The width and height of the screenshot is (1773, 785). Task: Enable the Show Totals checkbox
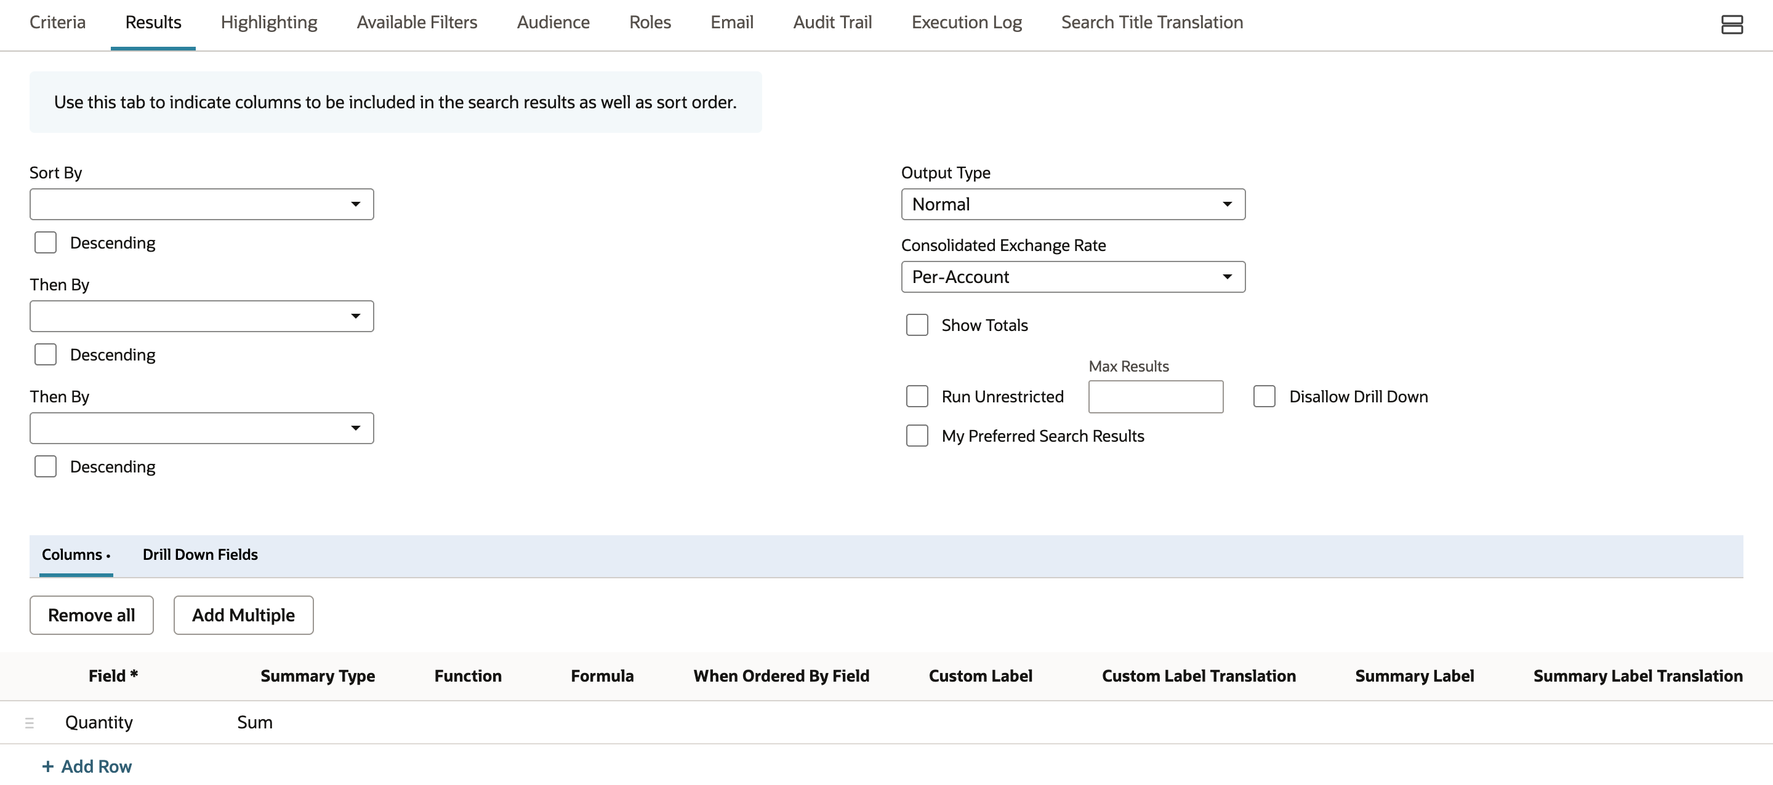pos(917,325)
